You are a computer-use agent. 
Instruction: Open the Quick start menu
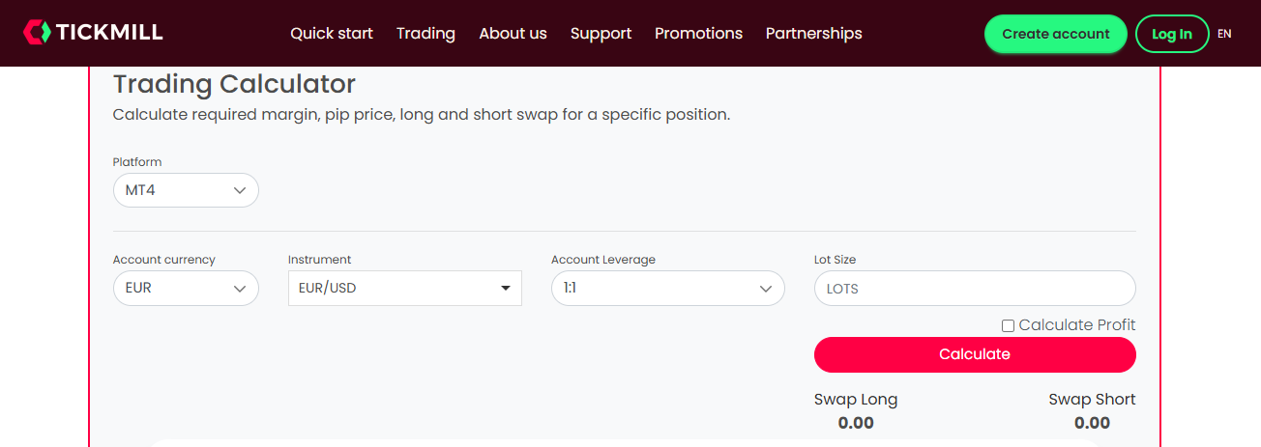tap(332, 34)
